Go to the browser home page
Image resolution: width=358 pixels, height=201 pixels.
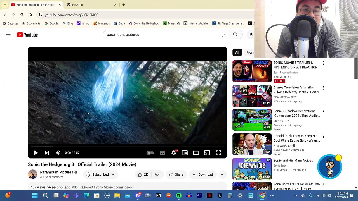coord(30,15)
